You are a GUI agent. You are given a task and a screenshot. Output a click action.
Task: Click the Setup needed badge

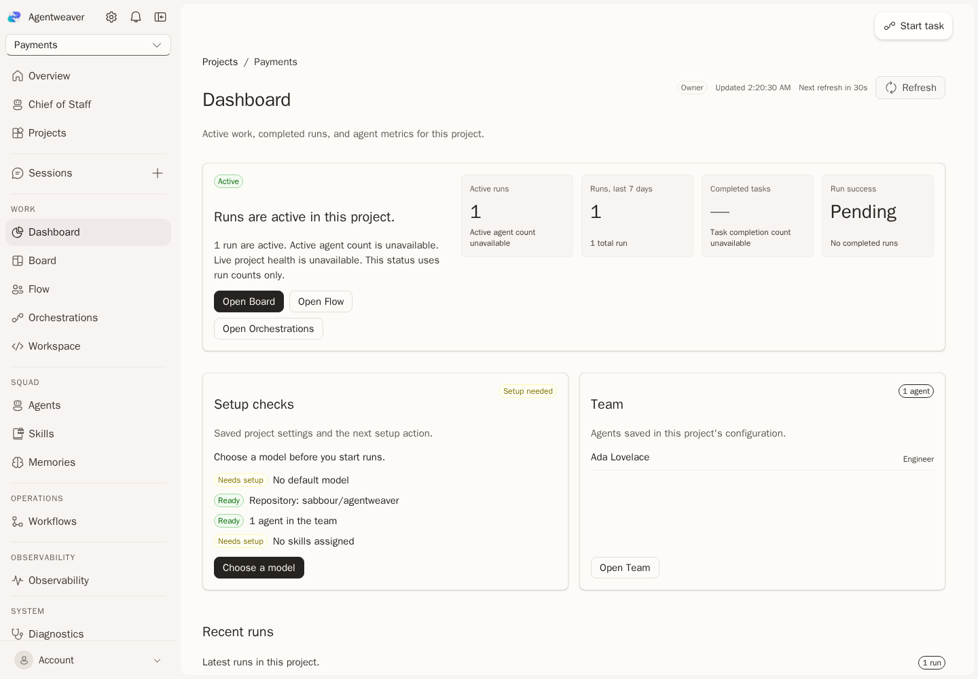(x=528, y=391)
